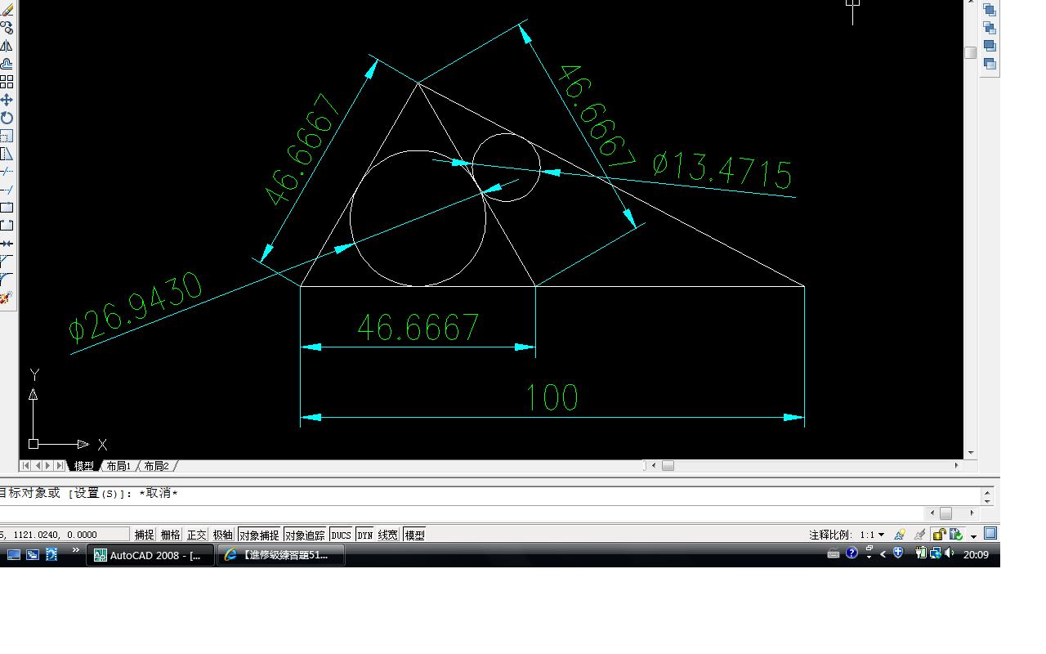1046x654 pixels.
Task: Select the Chamfer tool
Action: 7,262
